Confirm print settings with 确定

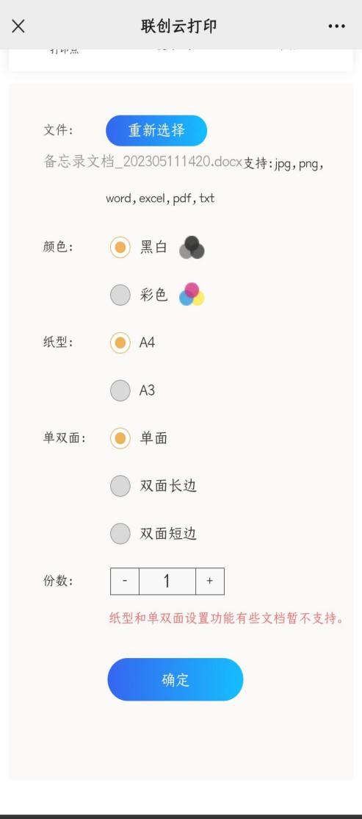click(175, 679)
